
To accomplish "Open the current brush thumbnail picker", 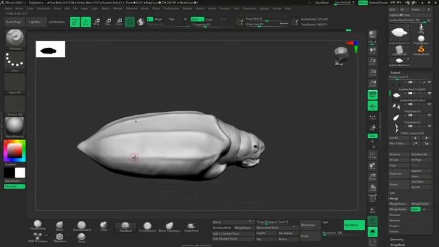I will click(x=15, y=40).
